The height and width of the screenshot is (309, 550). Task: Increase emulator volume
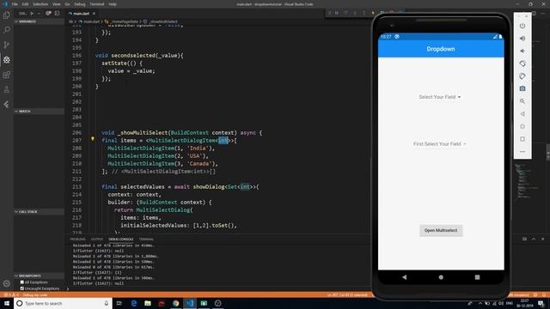[522, 39]
